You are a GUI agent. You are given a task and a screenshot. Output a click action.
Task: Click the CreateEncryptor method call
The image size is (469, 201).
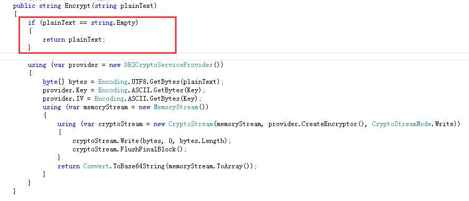coord(329,124)
